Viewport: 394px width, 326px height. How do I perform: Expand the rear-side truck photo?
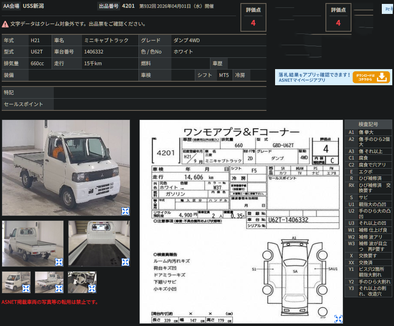click(59, 262)
